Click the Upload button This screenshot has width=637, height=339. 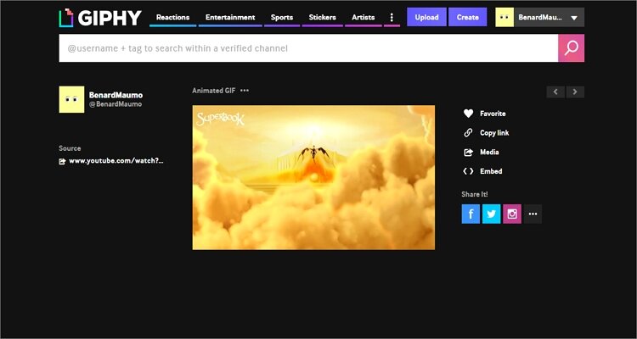(x=426, y=17)
